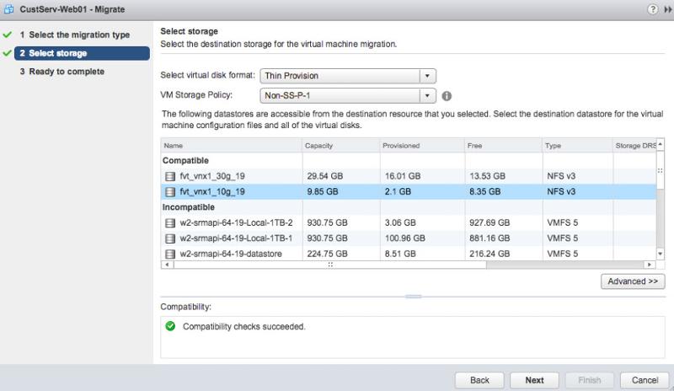
Task: Click the Non-SS-P-1 policy combo box
Action: tap(348, 95)
